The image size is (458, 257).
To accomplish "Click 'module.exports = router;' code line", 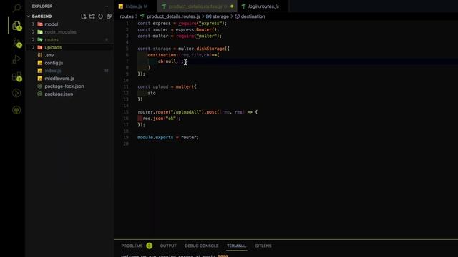I will [x=168, y=137].
